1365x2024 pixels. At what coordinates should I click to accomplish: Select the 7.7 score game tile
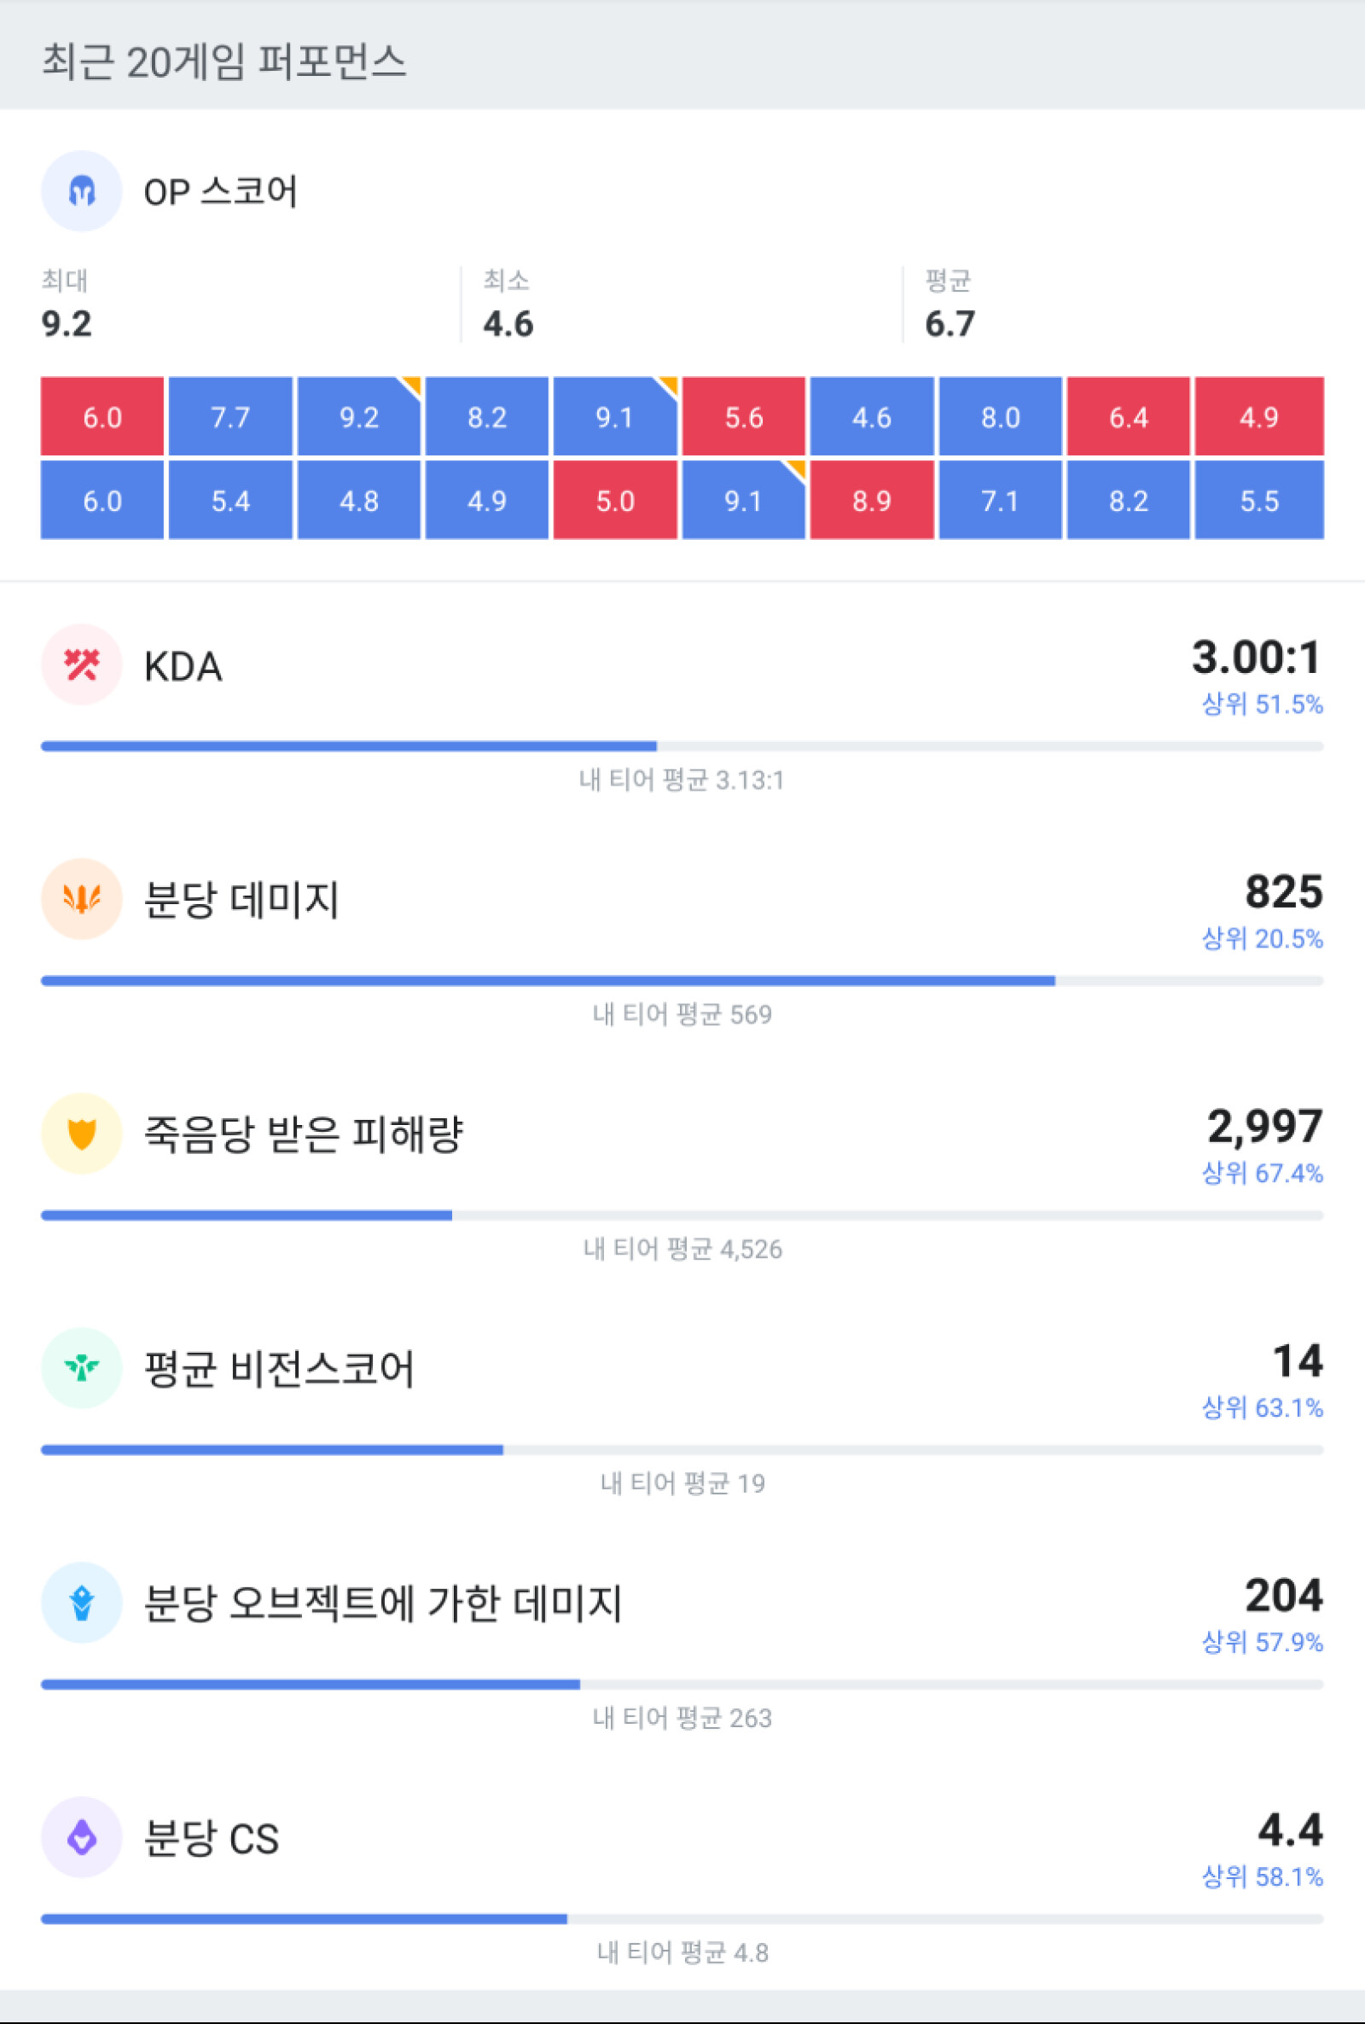click(x=230, y=417)
